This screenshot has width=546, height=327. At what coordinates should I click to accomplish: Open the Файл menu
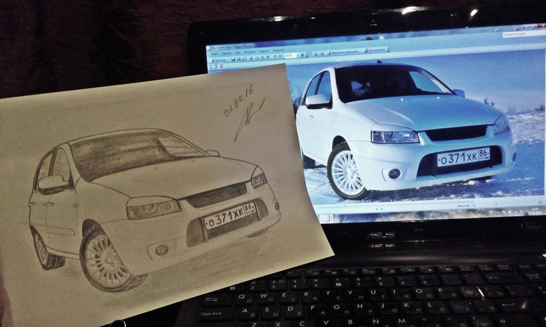[x=214, y=54]
